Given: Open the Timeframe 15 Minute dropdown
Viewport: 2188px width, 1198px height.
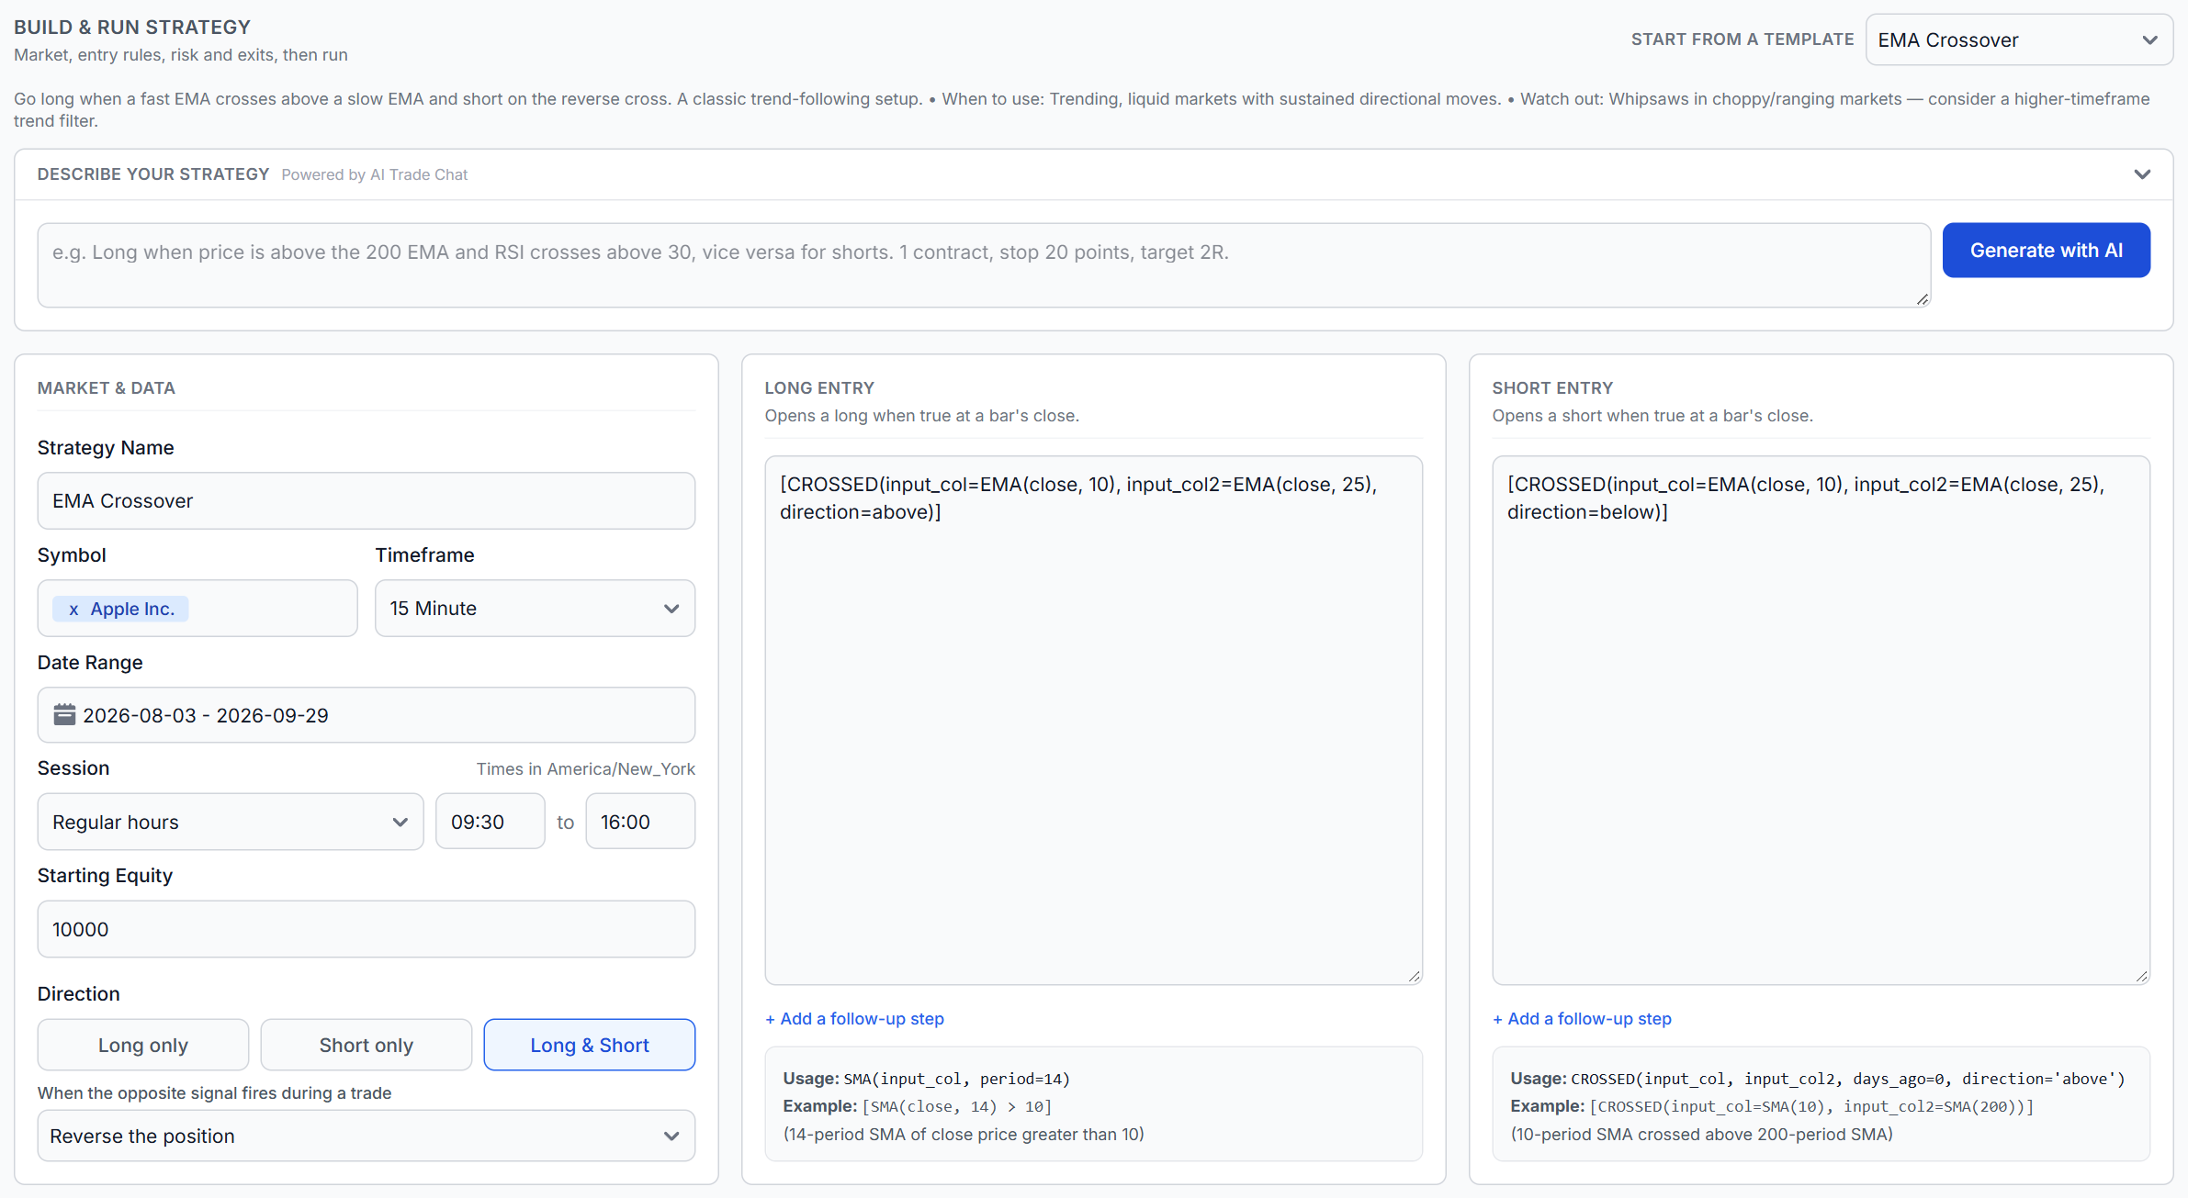Looking at the screenshot, I should click(535, 608).
